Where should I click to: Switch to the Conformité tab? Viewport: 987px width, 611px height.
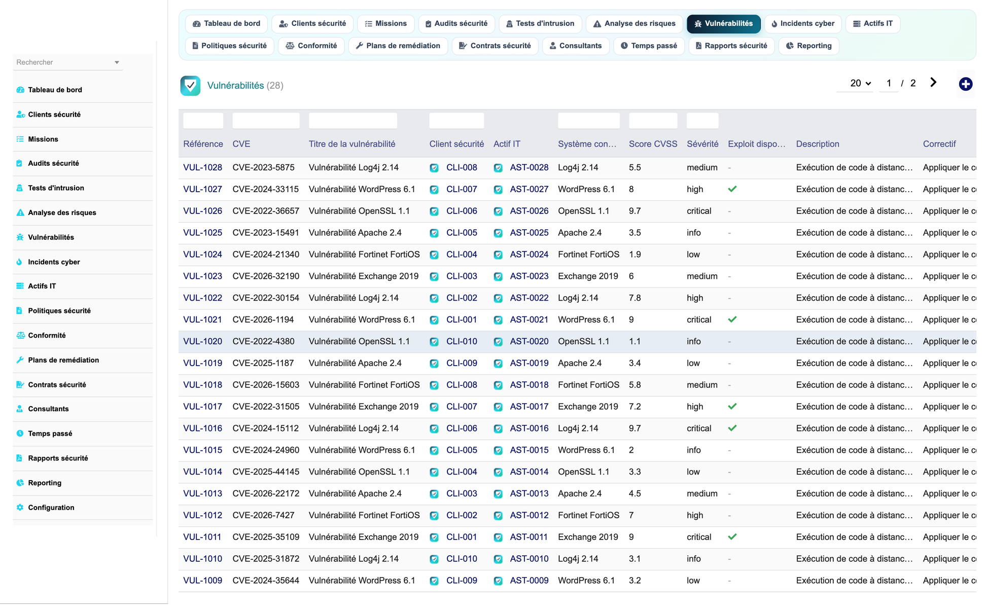(x=311, y=46)
